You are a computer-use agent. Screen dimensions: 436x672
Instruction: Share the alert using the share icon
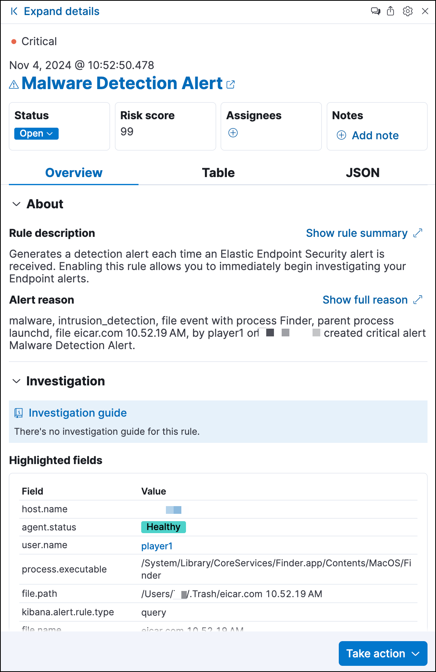(x=391, y=11)
